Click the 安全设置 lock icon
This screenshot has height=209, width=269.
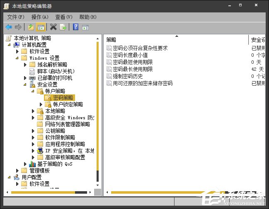click(x=32, y=84)
